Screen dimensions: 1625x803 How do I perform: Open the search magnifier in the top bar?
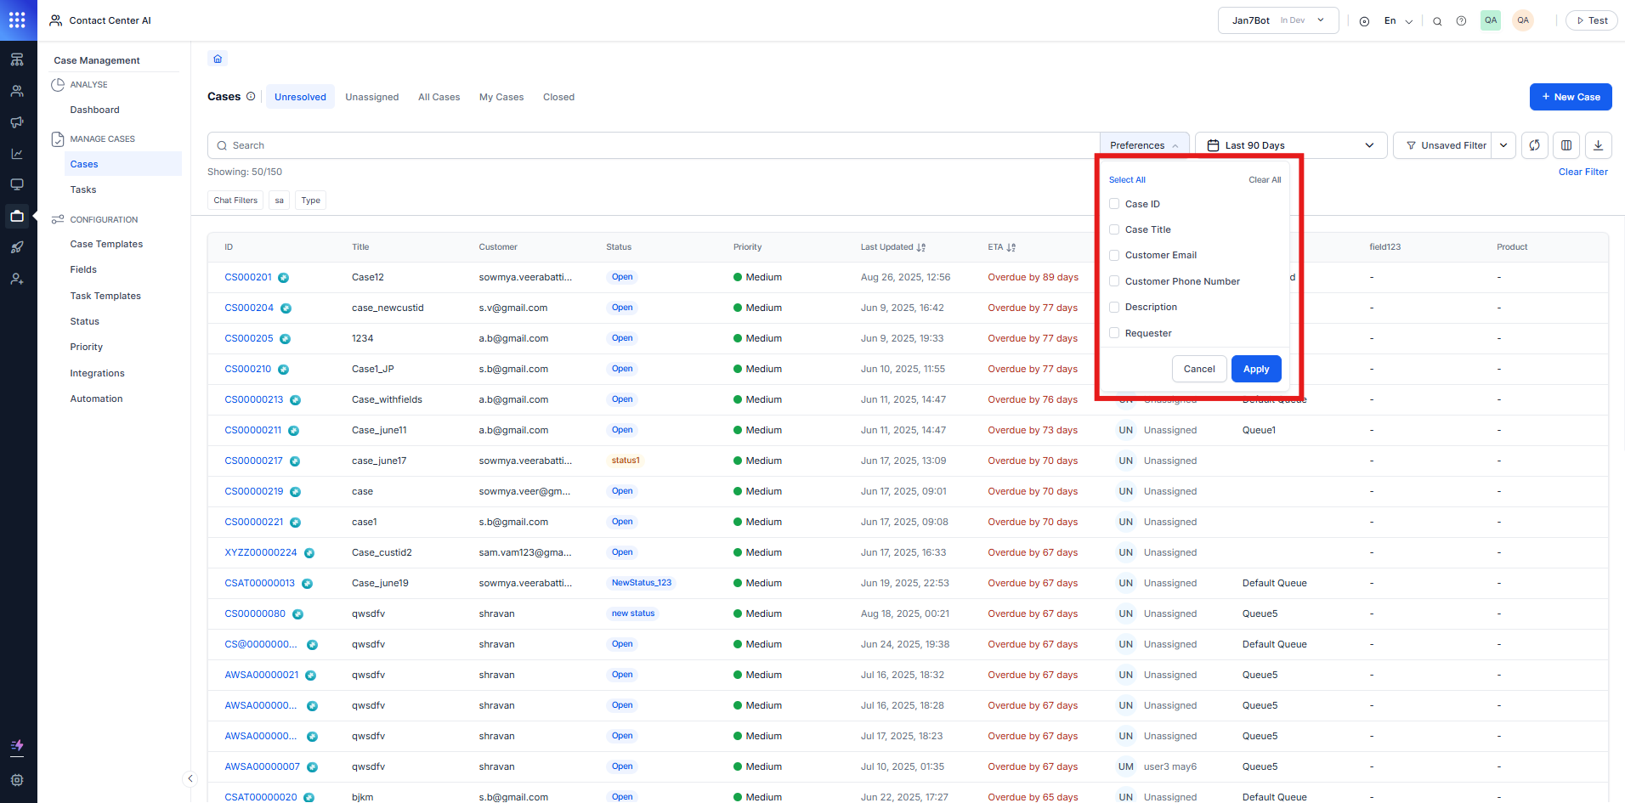tap(1437, 20)
